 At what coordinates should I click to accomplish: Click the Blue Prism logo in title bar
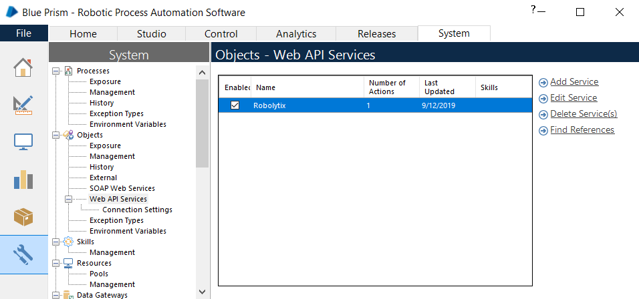[x=12, y=12]
